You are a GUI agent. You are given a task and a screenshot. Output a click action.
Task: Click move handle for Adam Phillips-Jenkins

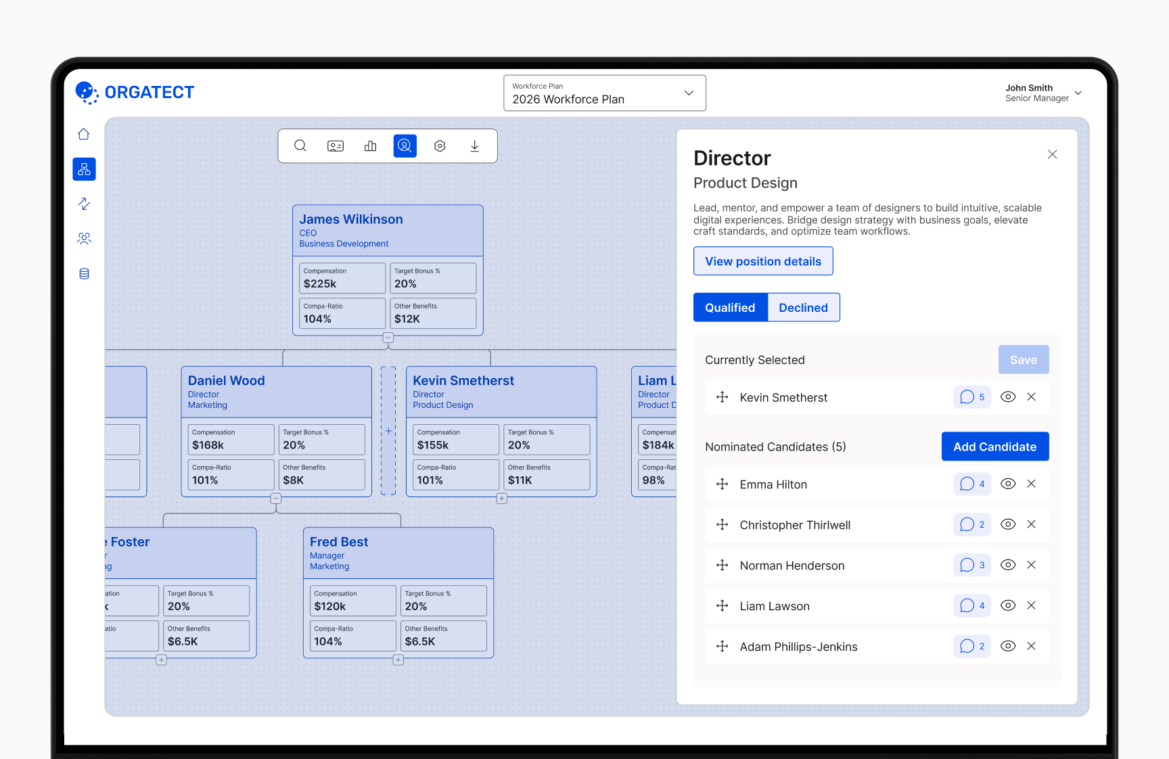[x=723, y=647]
